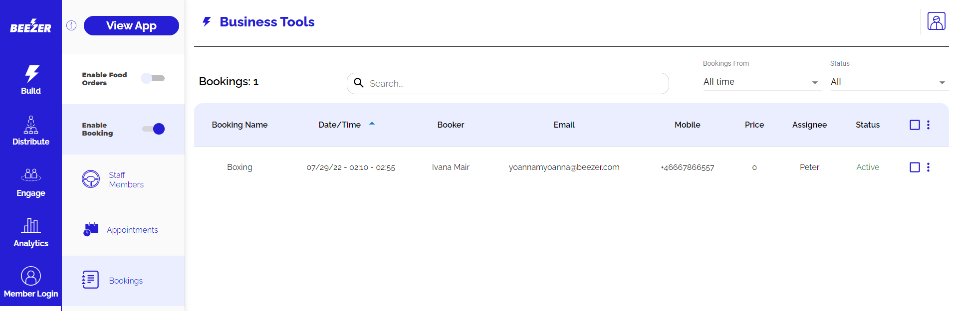Click the bookings Search field
The width and height of the screenshot is (953, 311).
514,84
